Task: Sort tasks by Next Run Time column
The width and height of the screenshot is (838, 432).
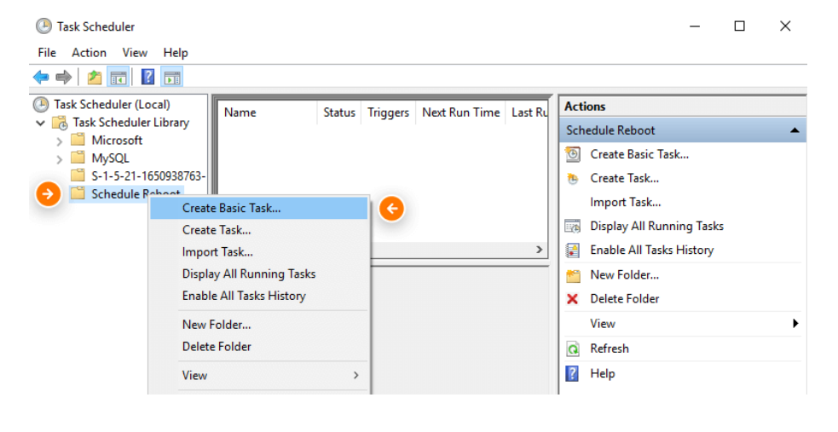Action: [x=460, y=112]
